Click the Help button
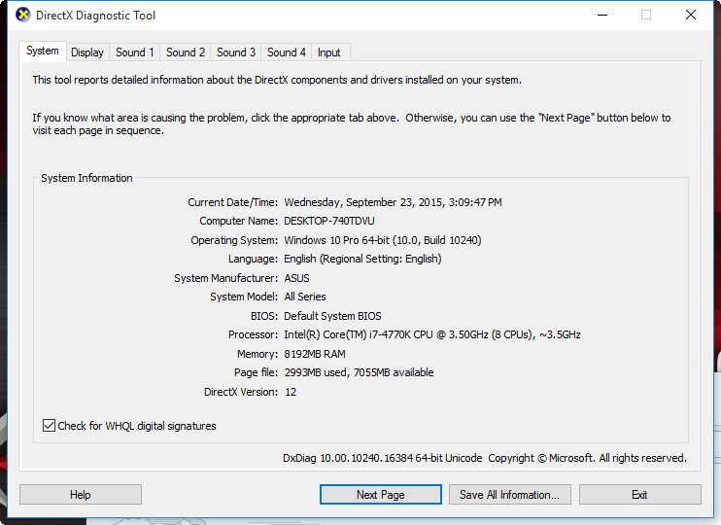The width and height of the screenshot is (721, 525). [x=81, y=495]
